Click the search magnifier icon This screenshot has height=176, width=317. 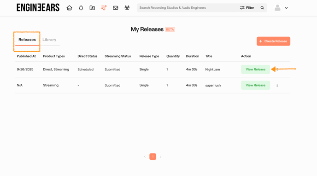[x=262, y=8]
